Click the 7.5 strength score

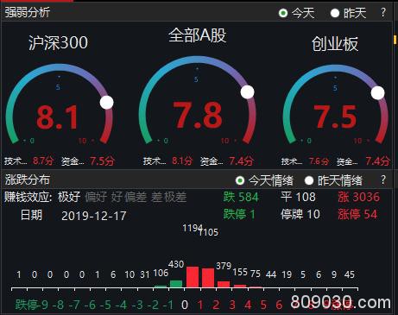tap(335, 117)
